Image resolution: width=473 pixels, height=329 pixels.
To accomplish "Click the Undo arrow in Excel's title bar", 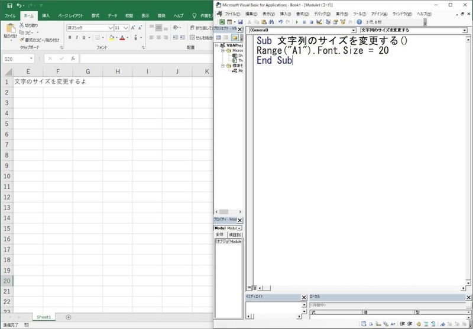I will pyautogui.click(x=19, y=5).
